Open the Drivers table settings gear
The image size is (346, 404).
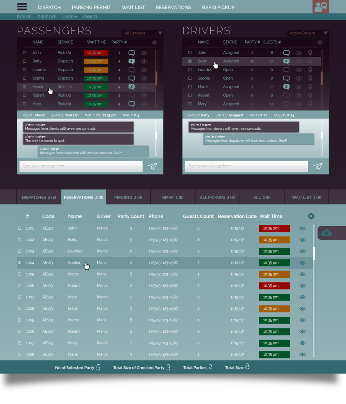[x=320, y=43]
